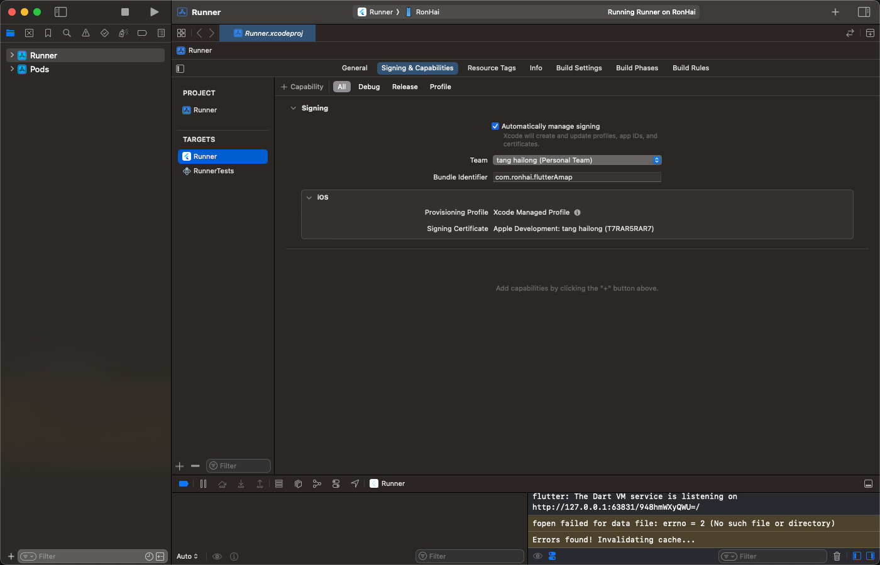Toggle the navigator sidebar icon
Viewport: 880px width, 565px height.
tap(61, 12)
